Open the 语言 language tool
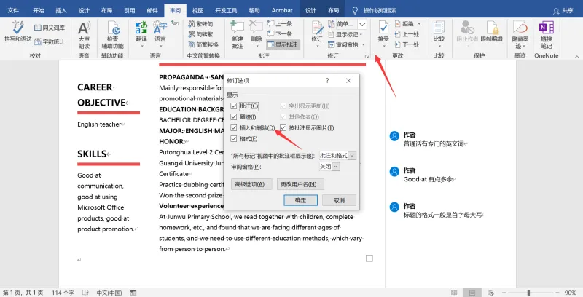The height and width of the screenshot is (297, 583). [x=160, y=34]
